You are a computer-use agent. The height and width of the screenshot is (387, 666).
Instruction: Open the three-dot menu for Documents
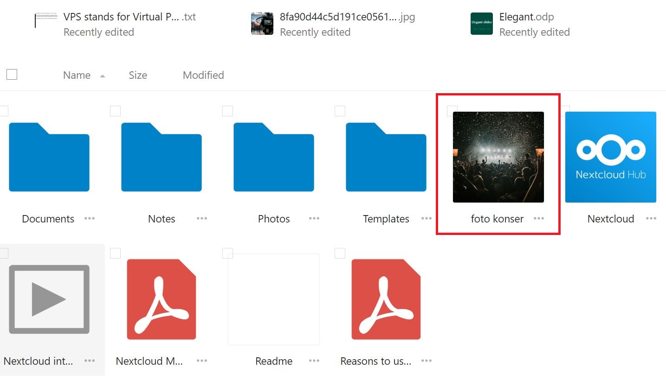click(x=90, y=218)
